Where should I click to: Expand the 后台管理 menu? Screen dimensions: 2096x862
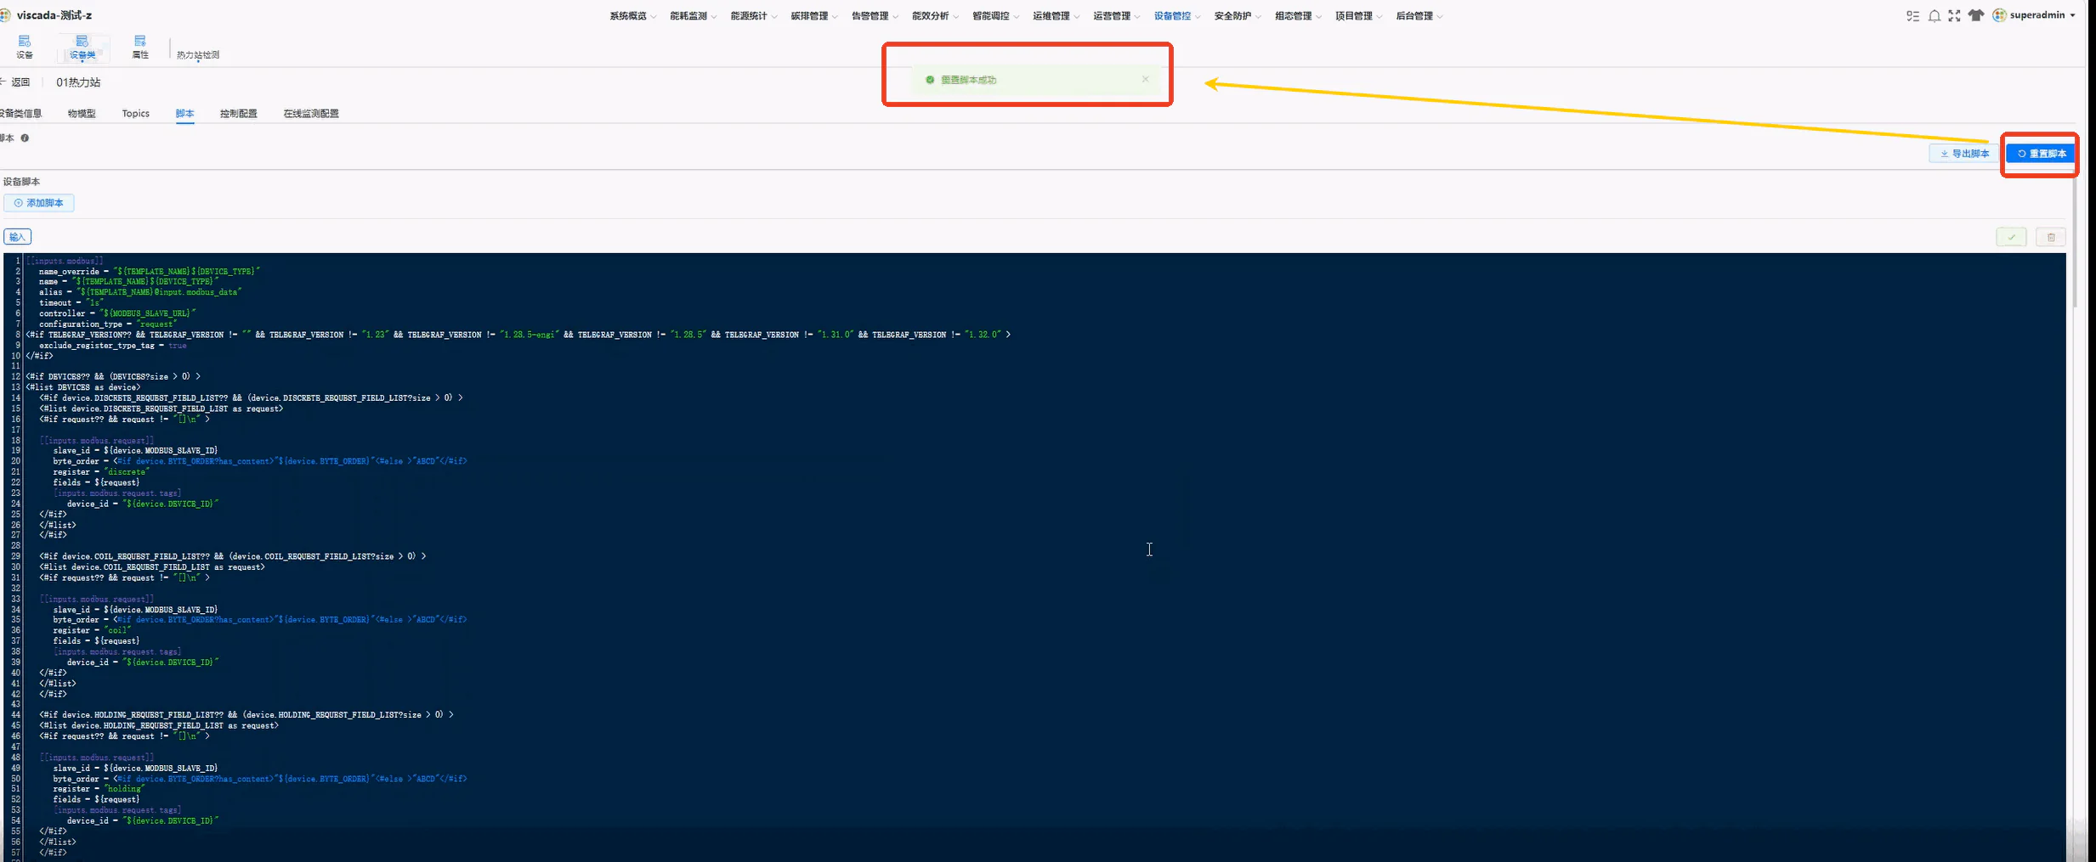[1419, 15]
